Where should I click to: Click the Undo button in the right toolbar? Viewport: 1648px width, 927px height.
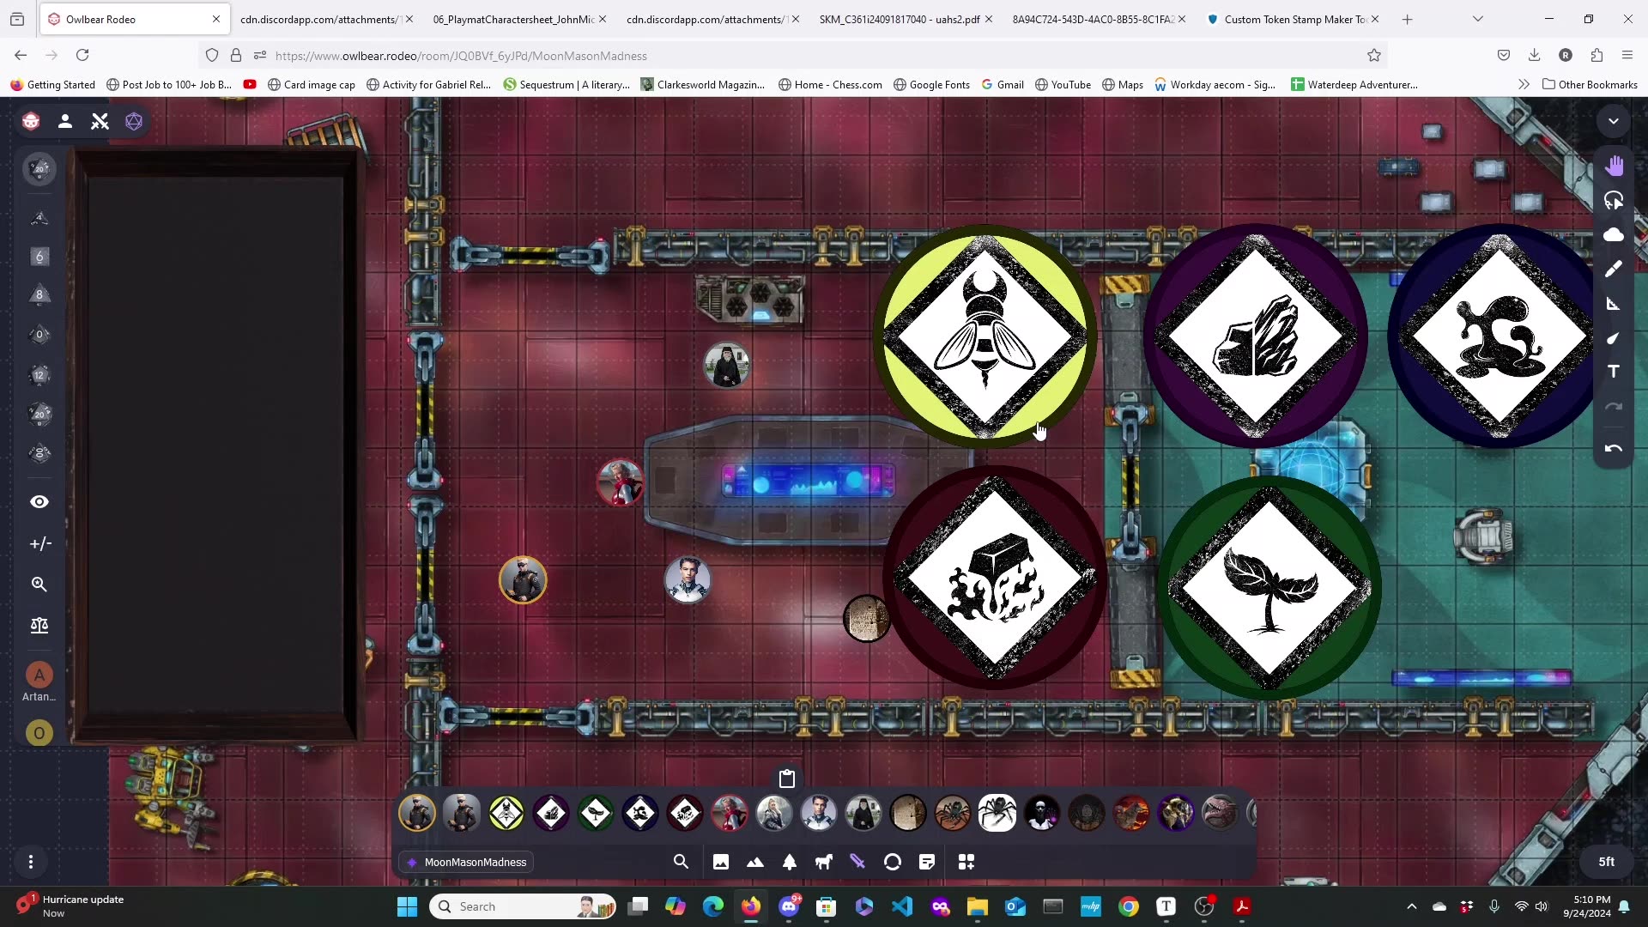tap(1615, 449)
